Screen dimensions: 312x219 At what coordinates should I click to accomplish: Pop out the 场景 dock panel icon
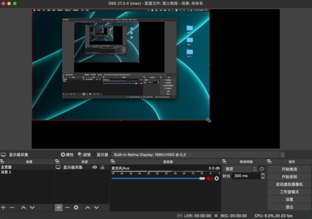(2, 162)
